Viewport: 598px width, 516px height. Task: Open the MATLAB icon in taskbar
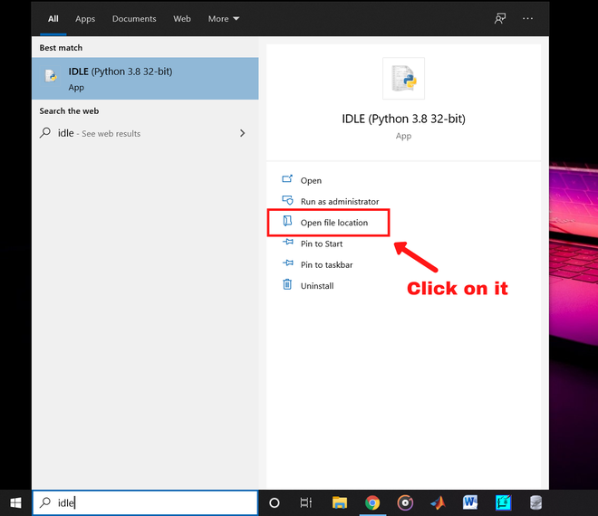438,503
